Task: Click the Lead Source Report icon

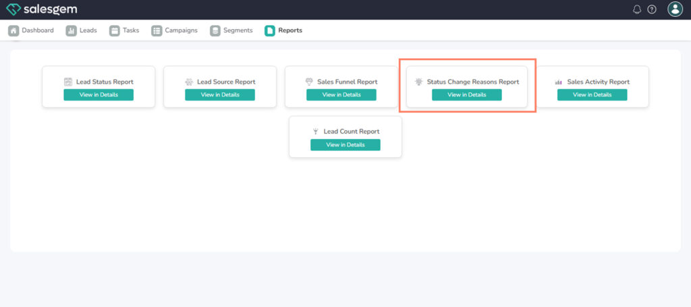Action: coord(189,82)
